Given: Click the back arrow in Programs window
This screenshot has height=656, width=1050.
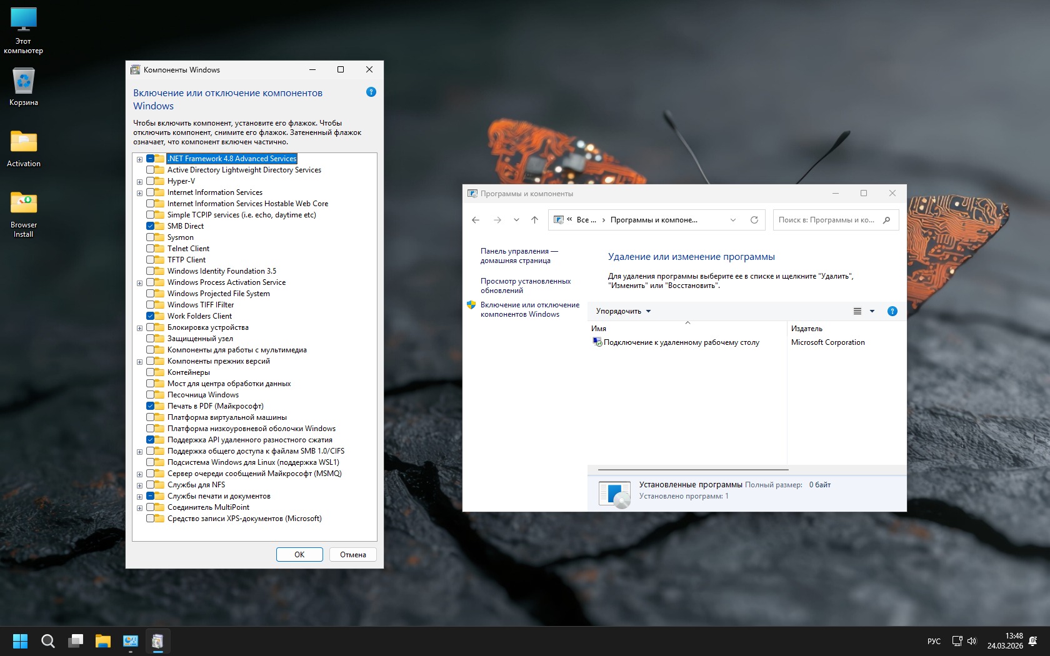Looking at the screenshot, I should [x=476, y=220].
